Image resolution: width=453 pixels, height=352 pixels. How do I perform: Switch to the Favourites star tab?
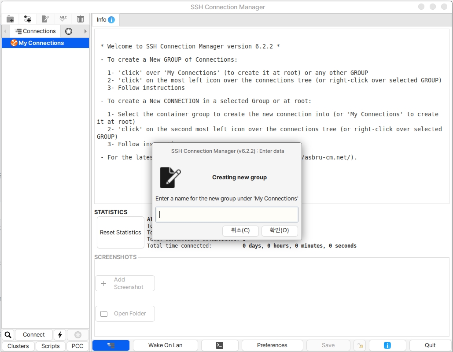69,31
